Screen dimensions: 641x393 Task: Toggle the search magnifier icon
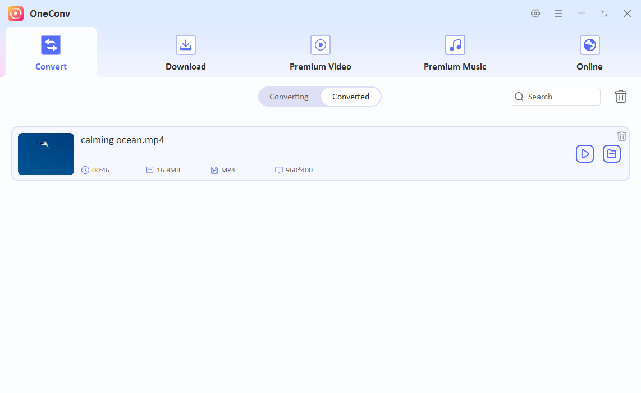[519, 96]
